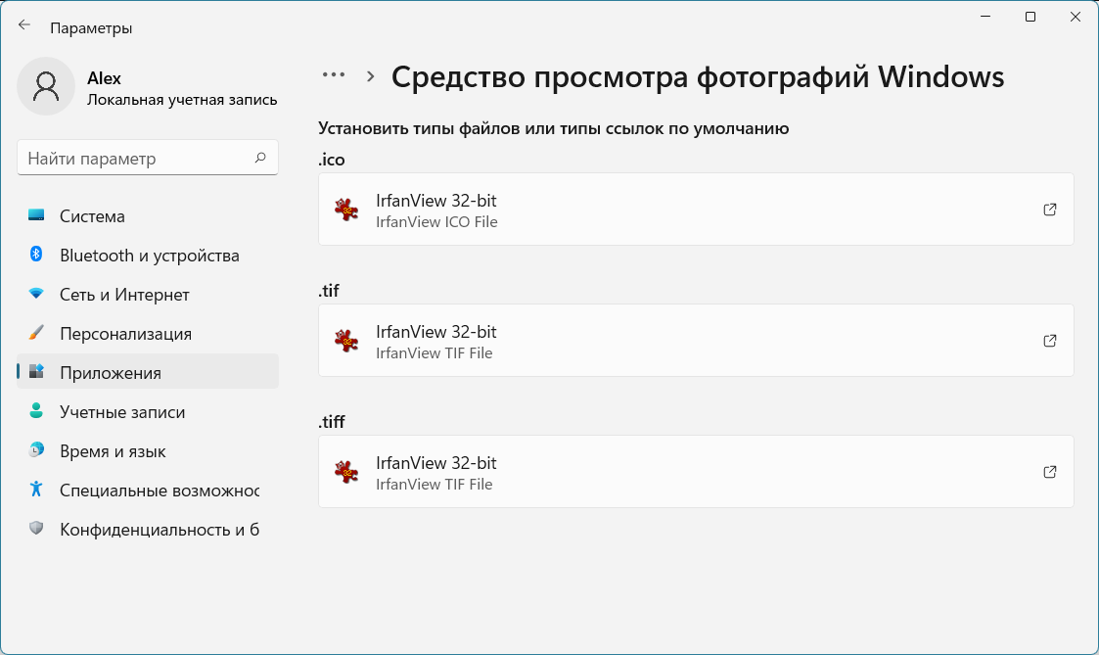Click the Alex user avatar icon
The image size is (1099, 655).
pos(46,86)
